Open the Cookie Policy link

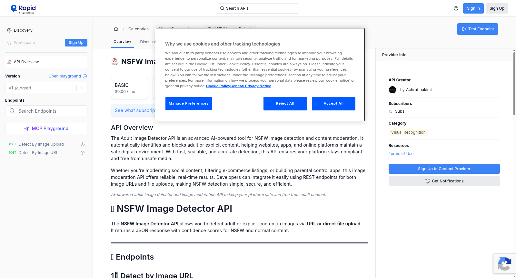tap(218, 86)
